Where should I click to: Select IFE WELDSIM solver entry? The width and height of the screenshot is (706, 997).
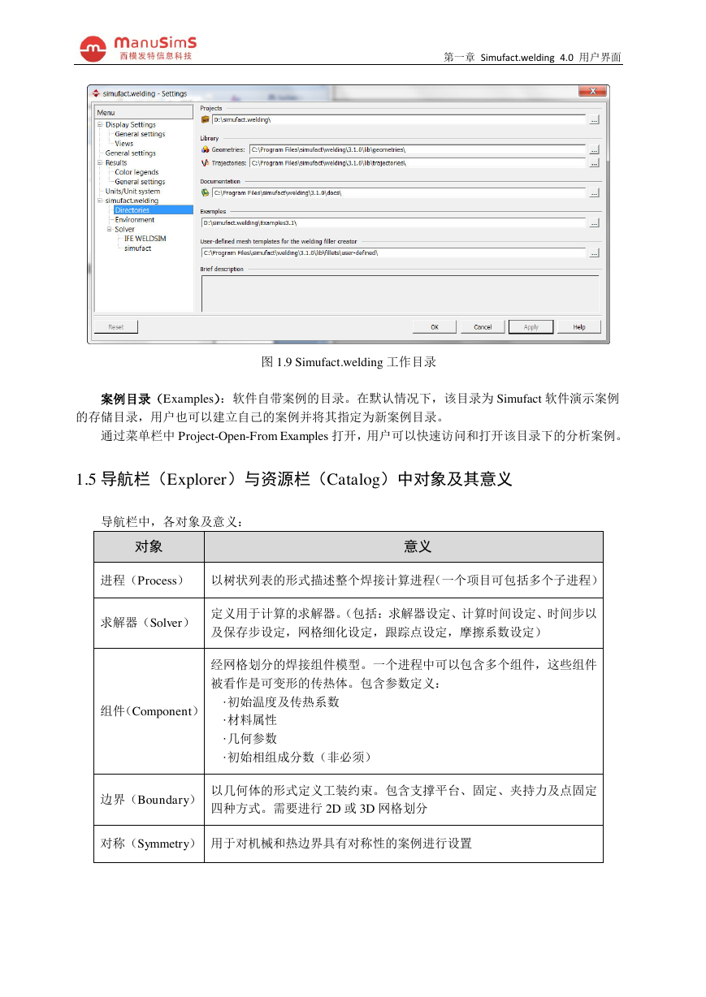144,239
